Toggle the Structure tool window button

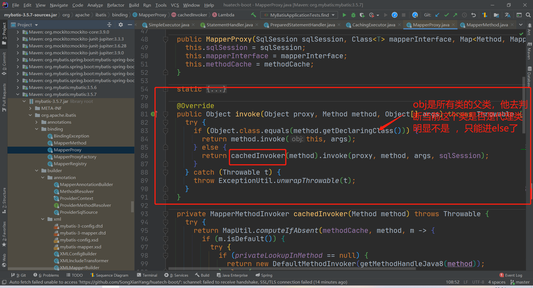click(4, 201)
